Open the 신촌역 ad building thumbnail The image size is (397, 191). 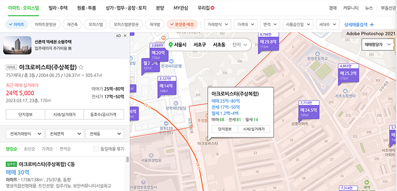tap(17, 46)
